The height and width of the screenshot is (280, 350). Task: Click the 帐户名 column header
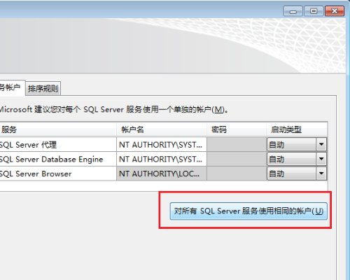[x=162, y=129]
